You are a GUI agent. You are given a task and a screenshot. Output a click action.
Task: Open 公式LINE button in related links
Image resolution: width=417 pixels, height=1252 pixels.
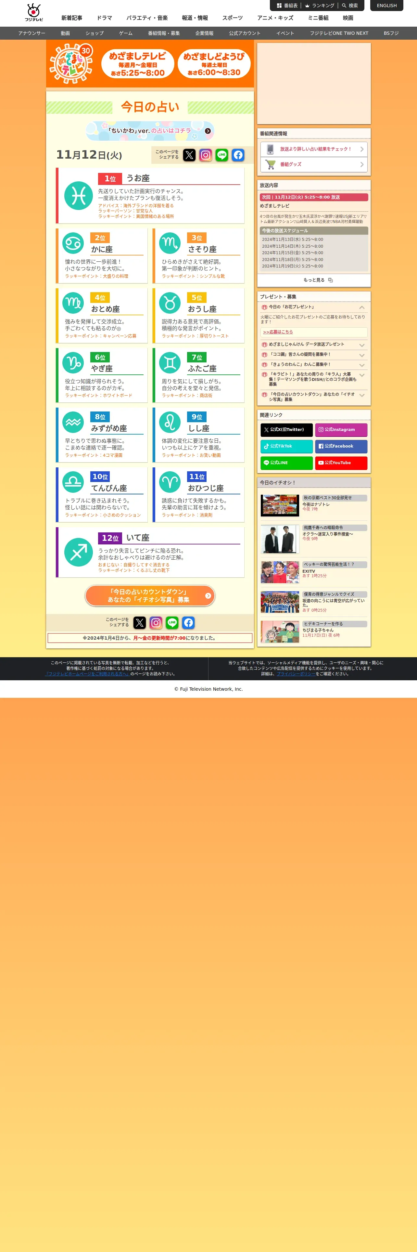coord(286,463)
